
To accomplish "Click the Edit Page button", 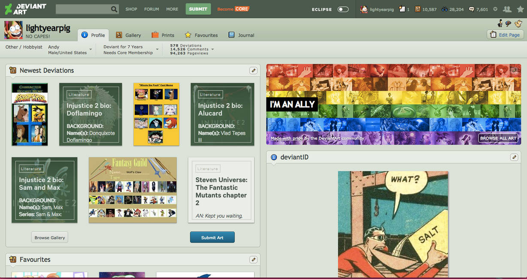I will tap(505, 35).
